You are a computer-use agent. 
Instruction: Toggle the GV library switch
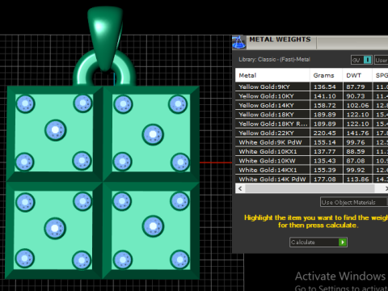click(x=361, y=60)
